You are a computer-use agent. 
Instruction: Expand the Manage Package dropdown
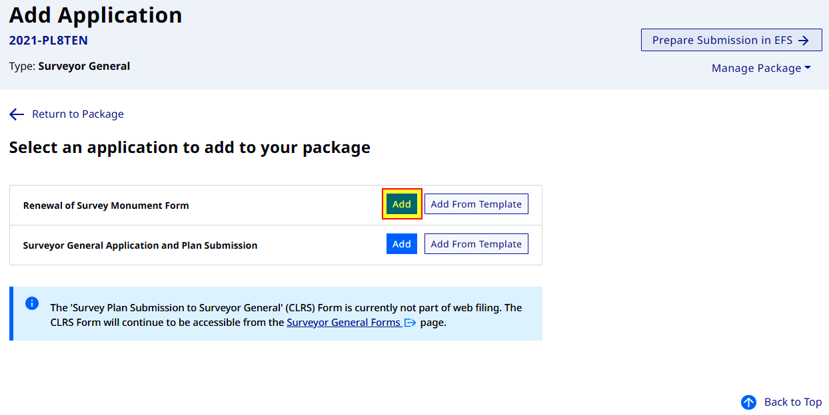(761, 68)
